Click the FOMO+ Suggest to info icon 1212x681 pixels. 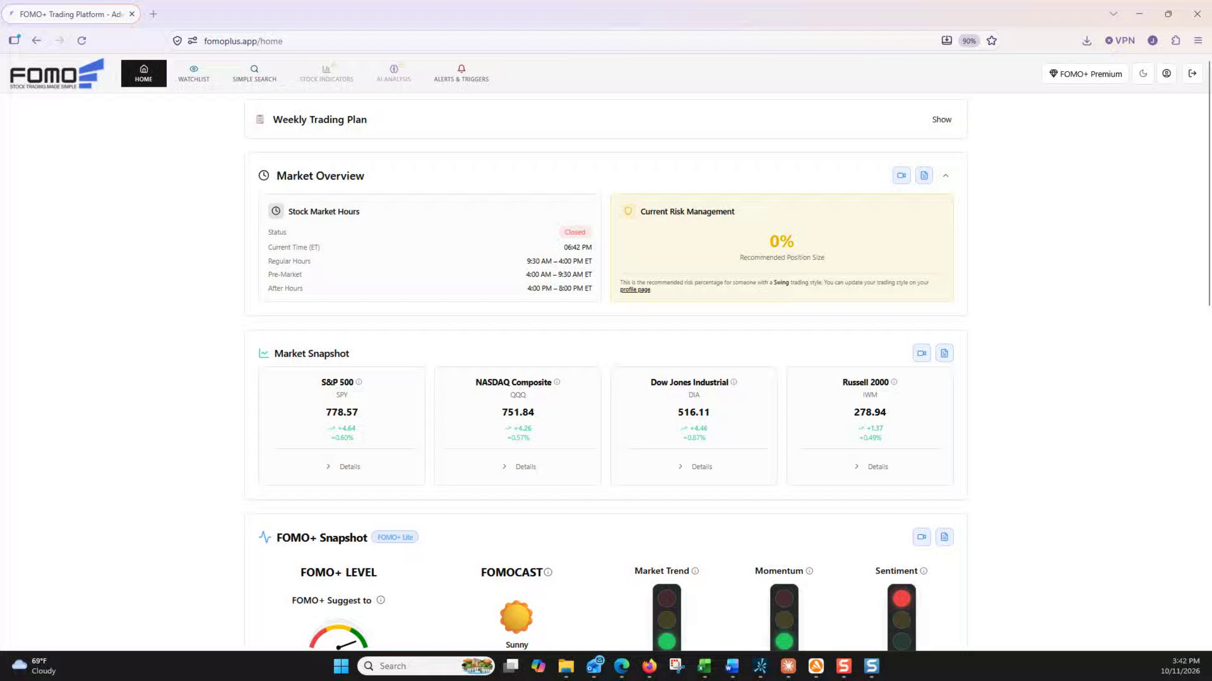[381, 600]
